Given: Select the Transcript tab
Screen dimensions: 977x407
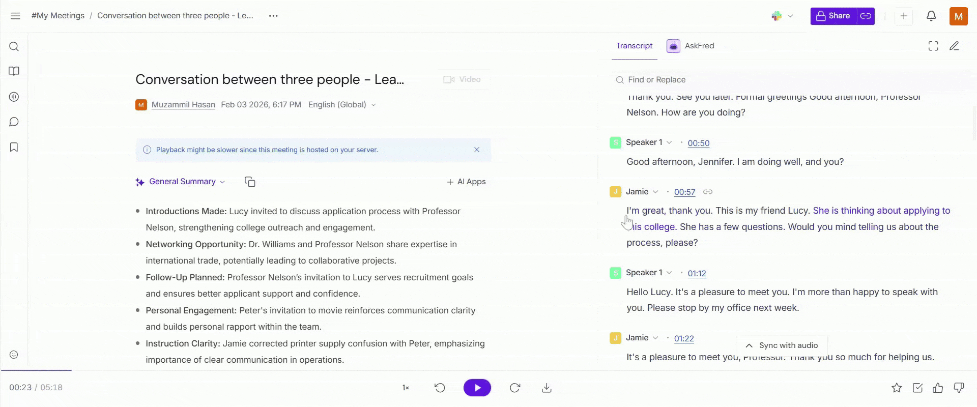Looking at the screenshot, I should click(634, 46).
